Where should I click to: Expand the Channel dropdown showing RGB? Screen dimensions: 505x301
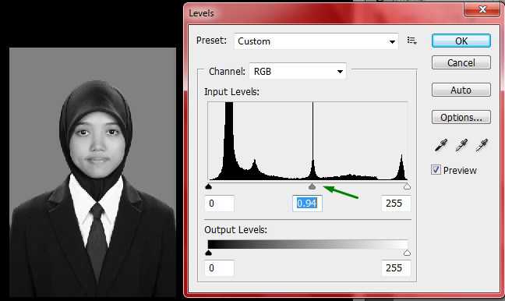pyautogui.click(x=298, y=71)
